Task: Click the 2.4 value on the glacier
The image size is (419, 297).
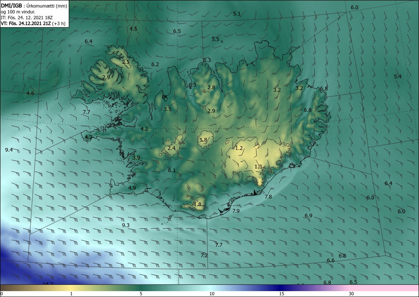Action: [x=171, y=148]
